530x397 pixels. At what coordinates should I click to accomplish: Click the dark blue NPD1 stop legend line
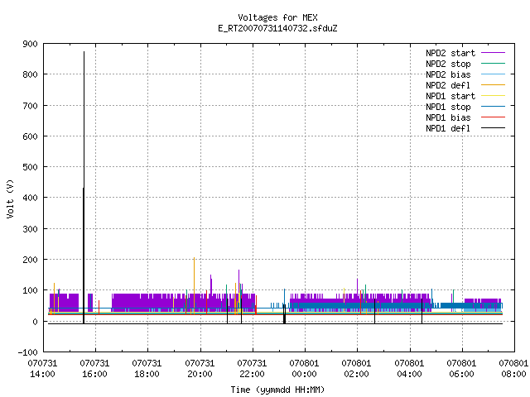tap(493, 107)
